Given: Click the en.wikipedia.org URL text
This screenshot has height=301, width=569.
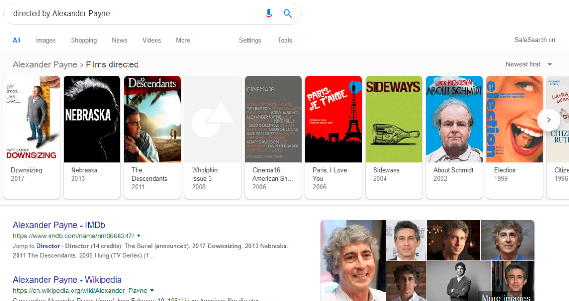Looking at the screenshot, I should [80, 291].
